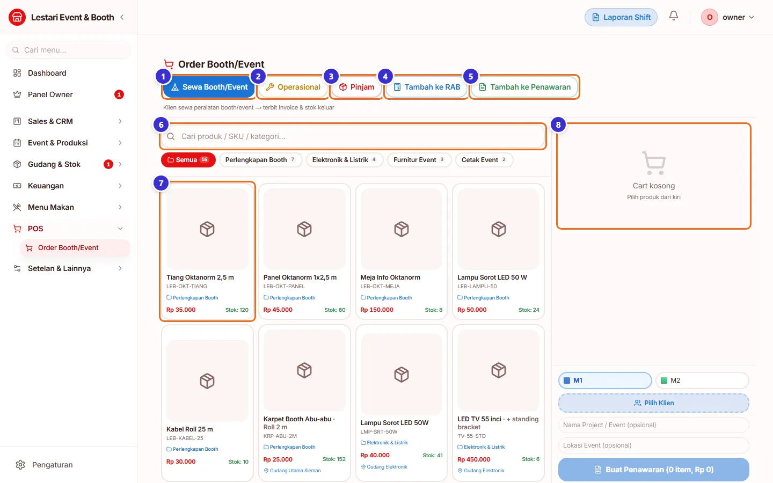
Task: Collapse sidebar with the chevron next to the brand name
Action: coord(122,17)
